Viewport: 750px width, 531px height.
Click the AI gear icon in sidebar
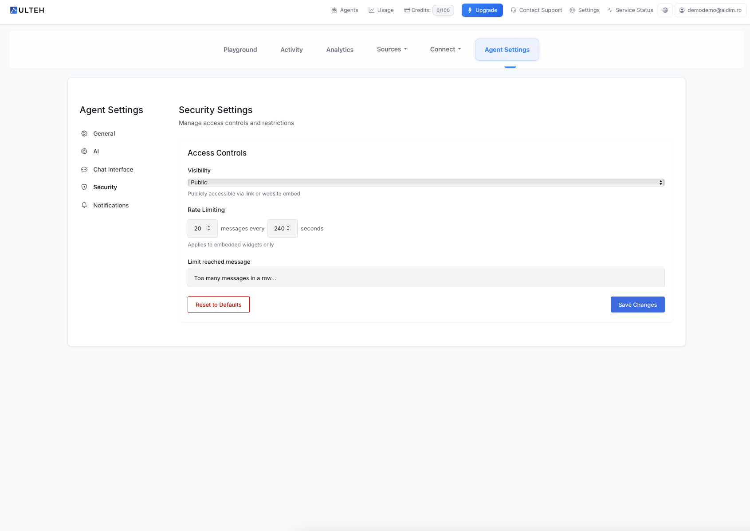pos(84,151)
